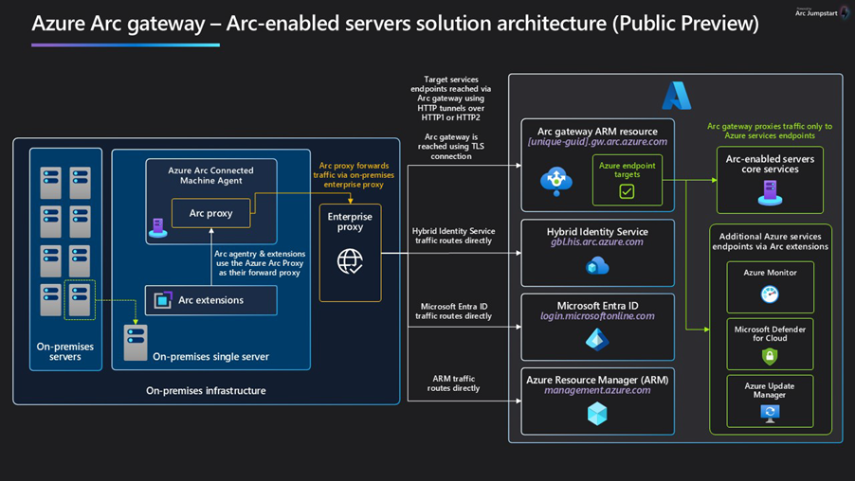Click 'Azure Resource Manager (ARM)' heading
855x481 pixels.
(x=597, y=380)
